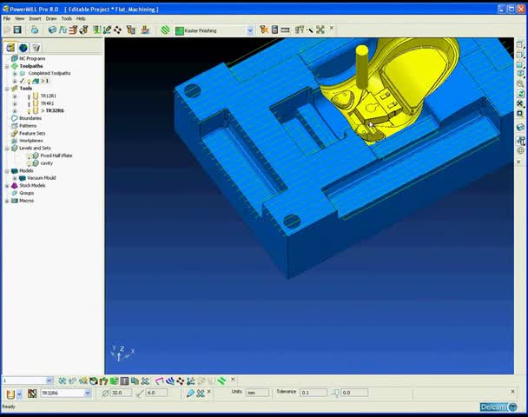This screenshot has width=528, height=417.
Task: Toggle light bulb for cavity level
Action: pyautogui.click(x=30, y=163)
